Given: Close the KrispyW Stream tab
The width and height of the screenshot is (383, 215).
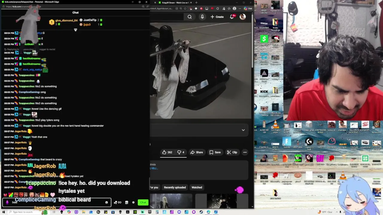Looking at the screenshot, I should pyautogui.click(x=191, y=3).
